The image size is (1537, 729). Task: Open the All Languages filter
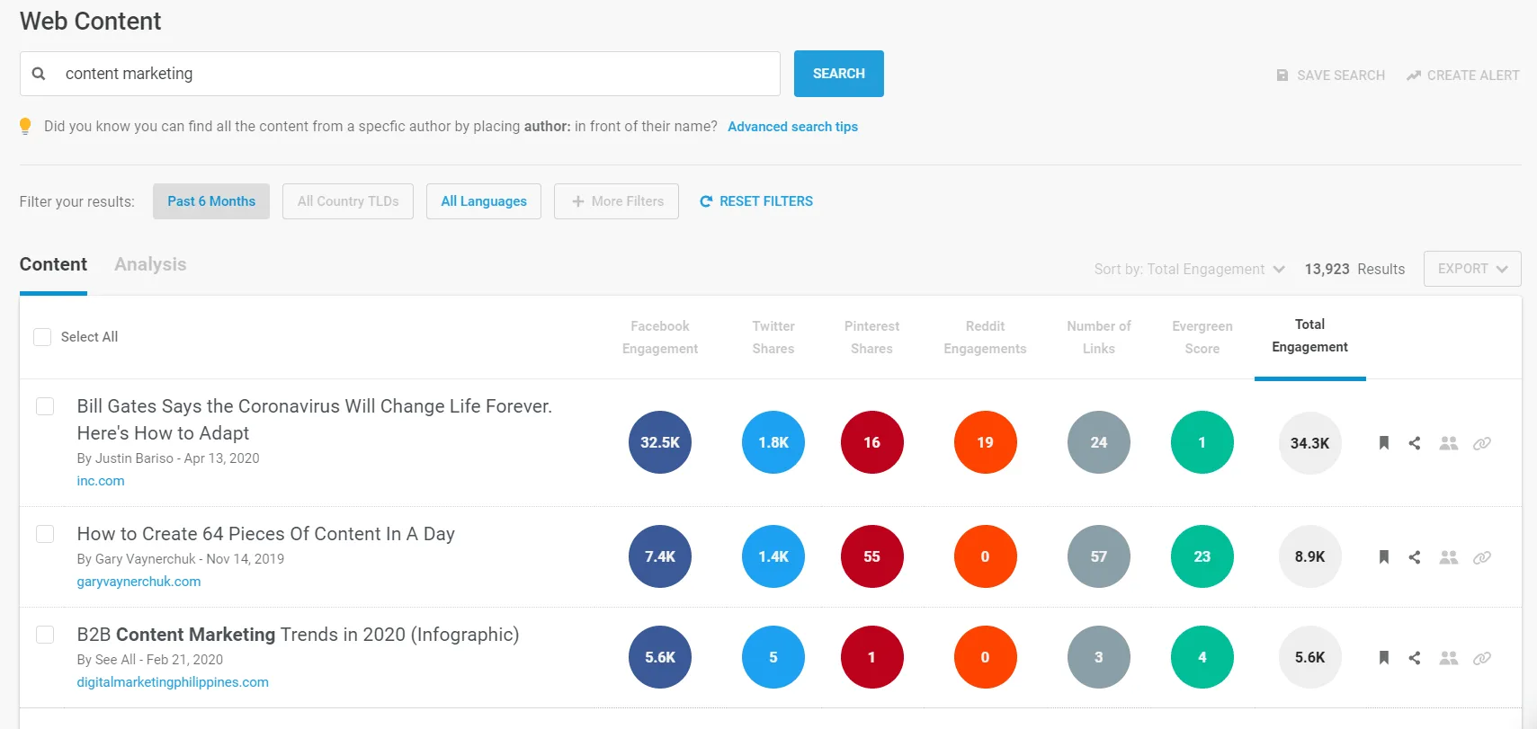[x=484, y=201]
